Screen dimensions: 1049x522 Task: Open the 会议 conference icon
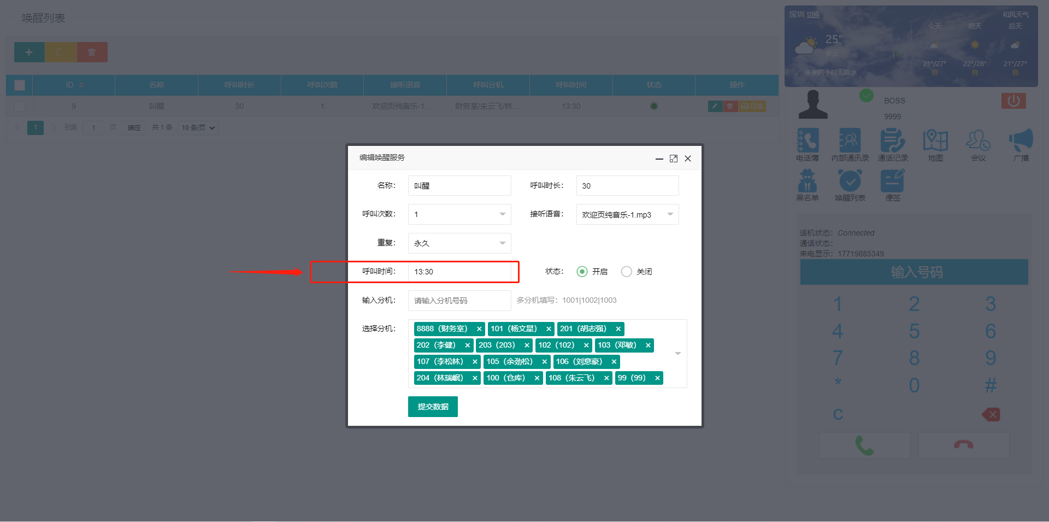[x=977, y=141]
